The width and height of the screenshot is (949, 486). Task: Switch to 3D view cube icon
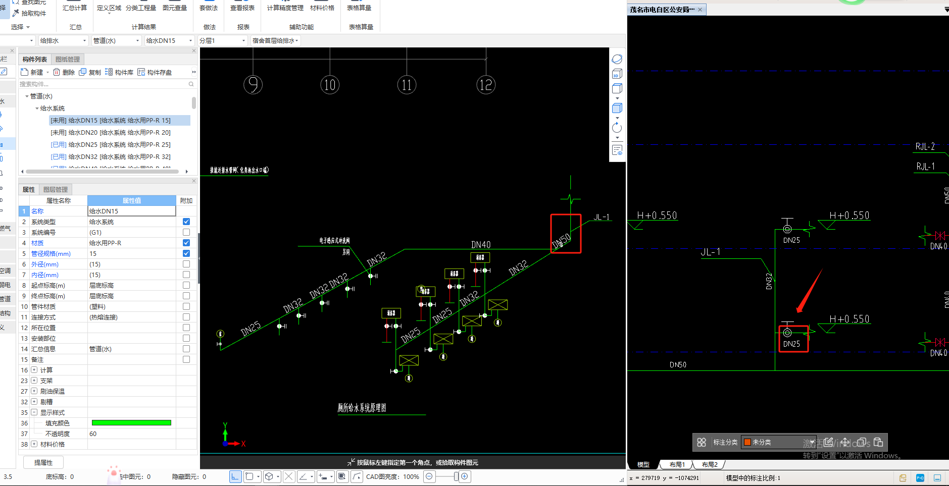617,74
